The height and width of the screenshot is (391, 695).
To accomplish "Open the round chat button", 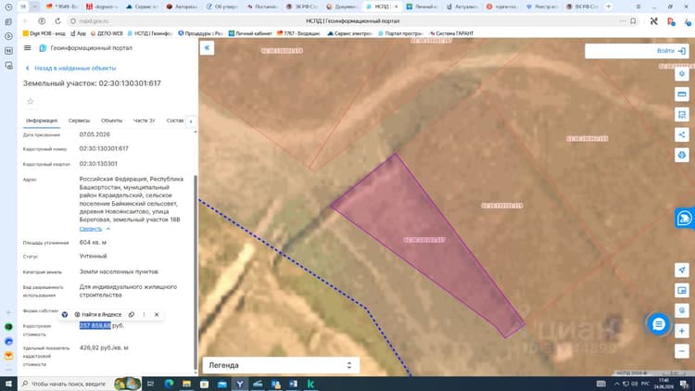I will [659, 324].
